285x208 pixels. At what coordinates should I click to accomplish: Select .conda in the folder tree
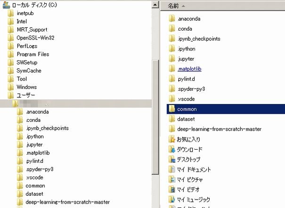click(x=33, y=120)
